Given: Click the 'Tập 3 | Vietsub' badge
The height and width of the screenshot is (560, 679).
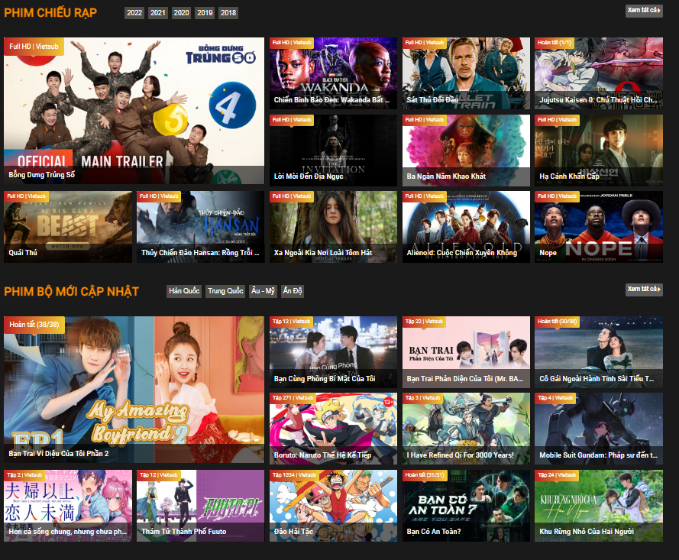Looking at the screenshot, I should click(x=422, y=398).
